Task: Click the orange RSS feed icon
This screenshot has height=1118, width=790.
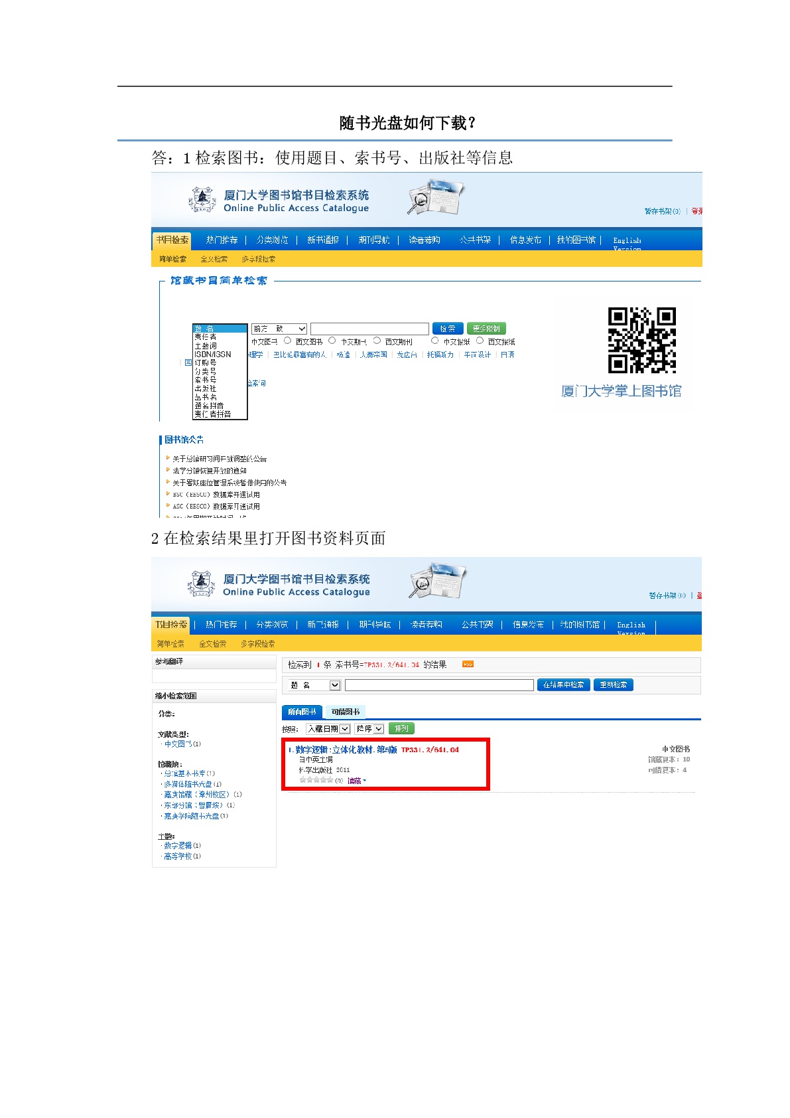Action: click(x=468, y=664)
